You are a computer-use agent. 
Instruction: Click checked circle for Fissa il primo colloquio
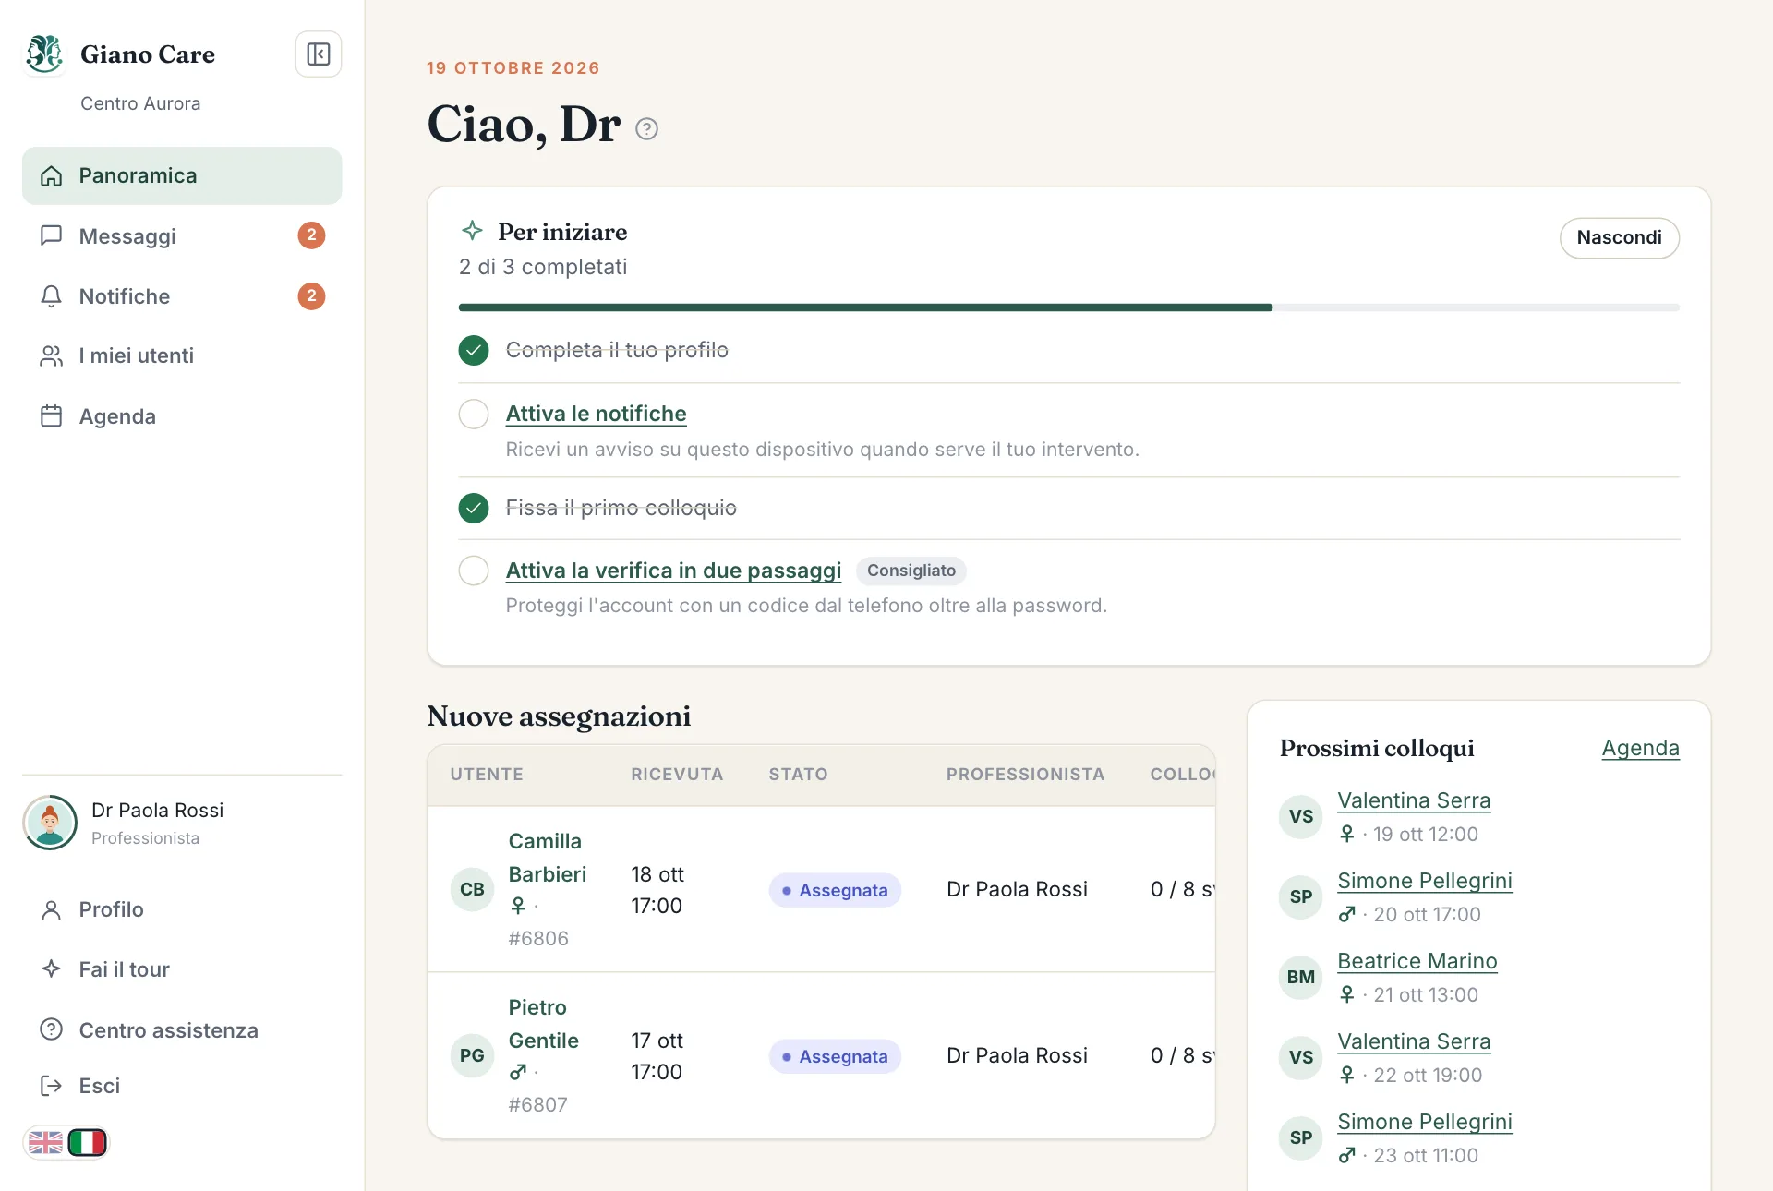click(474, 508)
